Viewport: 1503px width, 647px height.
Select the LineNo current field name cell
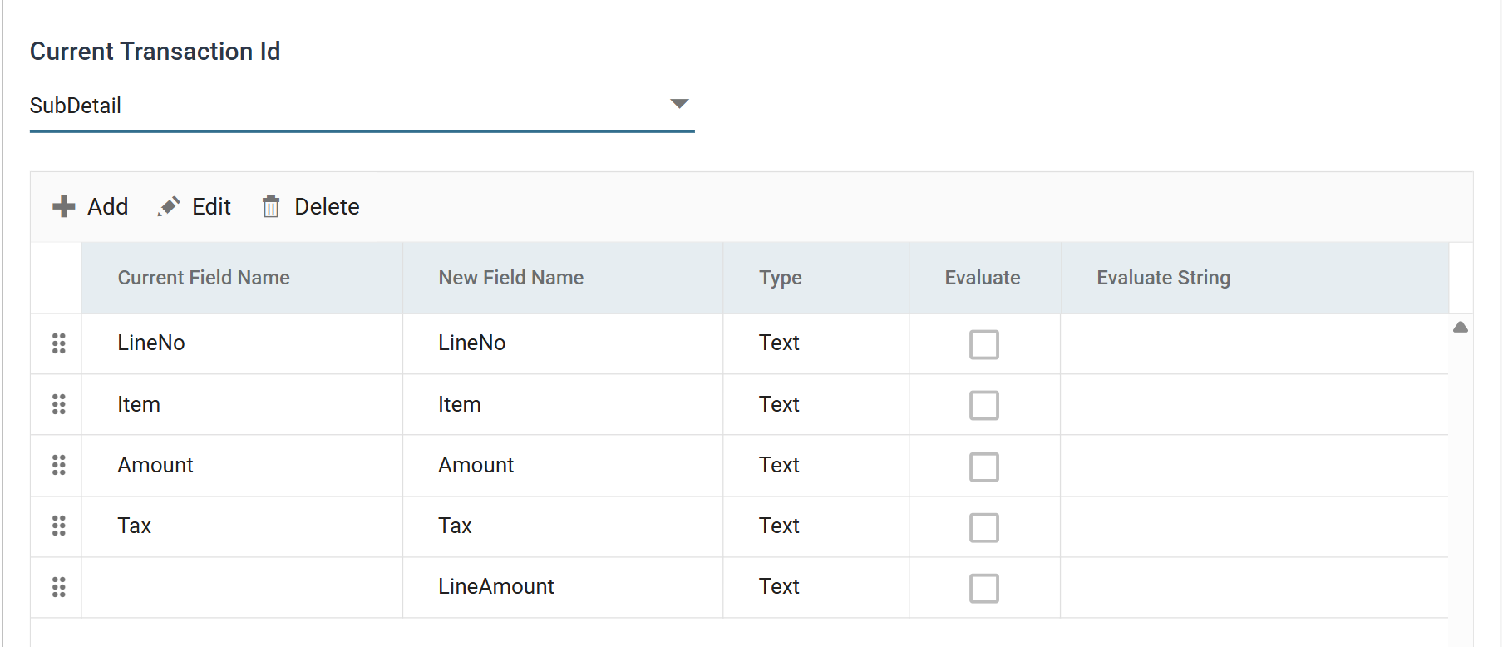click(x=242, y=343)
